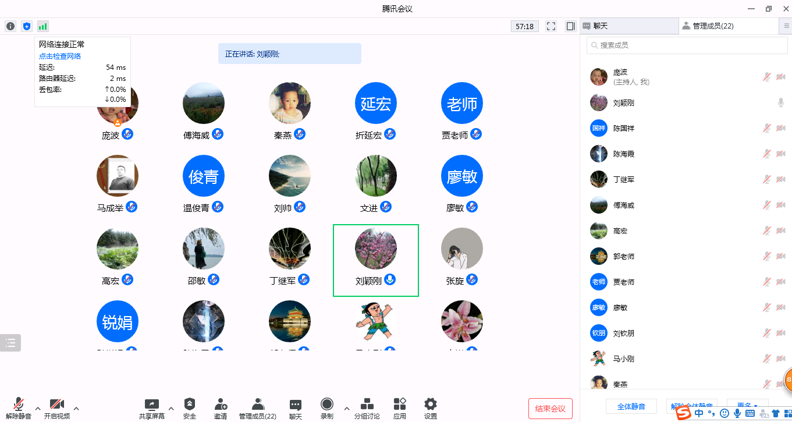
Task: Turn on video (开启视频)
Action: pyautogui.click(x=56, y=408)
